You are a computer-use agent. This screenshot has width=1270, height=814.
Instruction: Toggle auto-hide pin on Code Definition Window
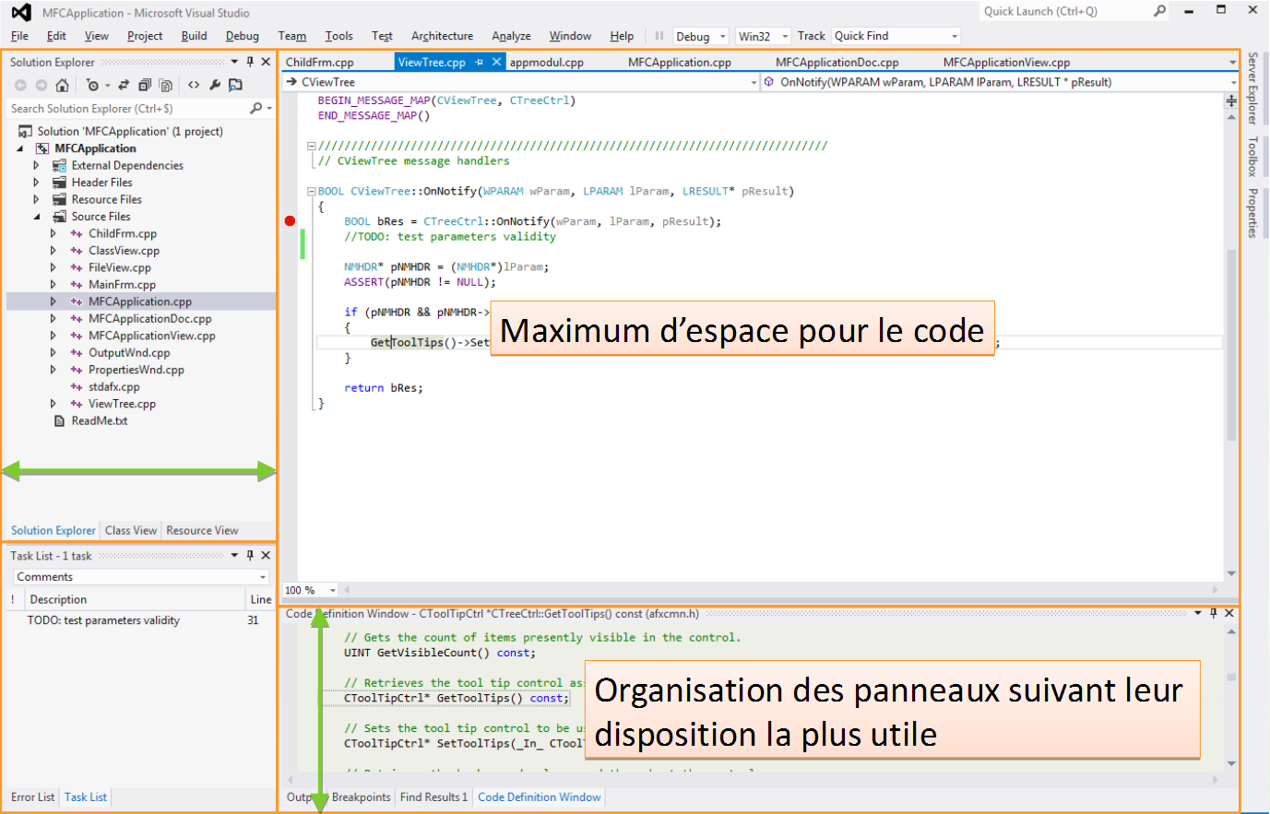coord(1214,613)
